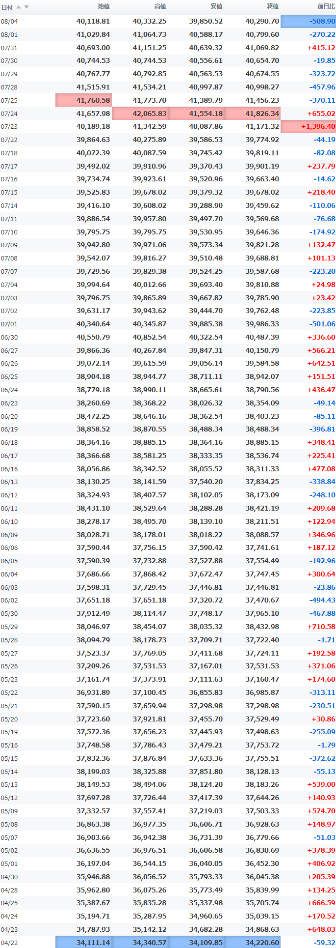The height and width of the screenshot is (948, 336).
Task: Click the 07/30 date cell
Action: pyautogui.click(x=9, y=61)
